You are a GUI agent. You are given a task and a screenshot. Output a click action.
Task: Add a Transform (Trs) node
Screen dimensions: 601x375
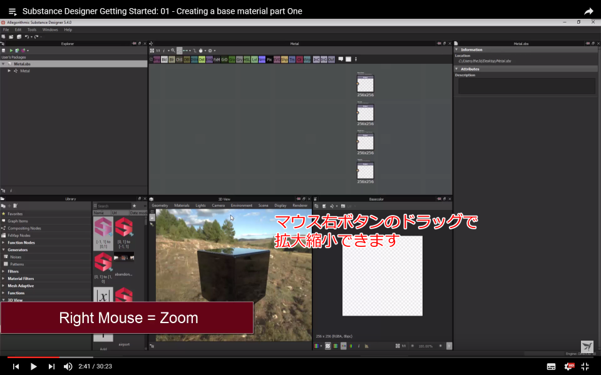coord(292,59)
